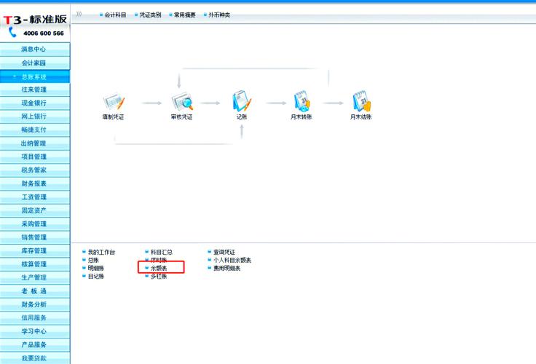Screen dimensions: 536x364
Task: Select 学习中心 in the sidebar
Action: coord(35,331)
